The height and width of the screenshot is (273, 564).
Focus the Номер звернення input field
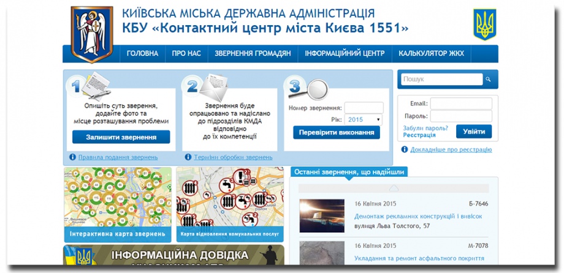[364, 108]
